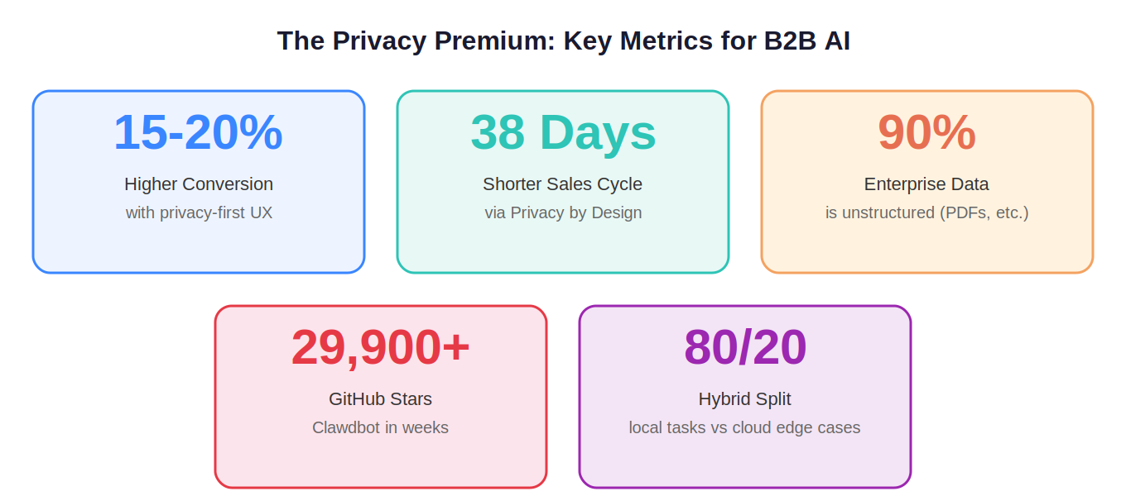Click the teal '38 Days' figure
The image size is (1126, 496).
(x=563, y=132)
